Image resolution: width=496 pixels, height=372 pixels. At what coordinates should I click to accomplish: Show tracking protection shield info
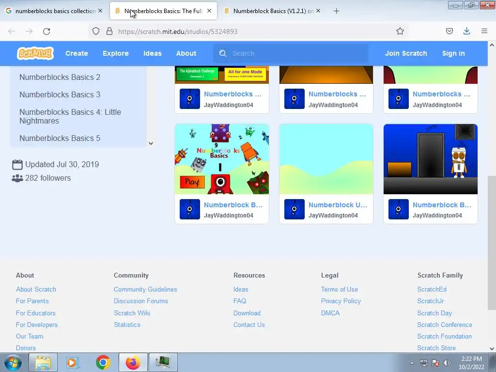(96, 31)
